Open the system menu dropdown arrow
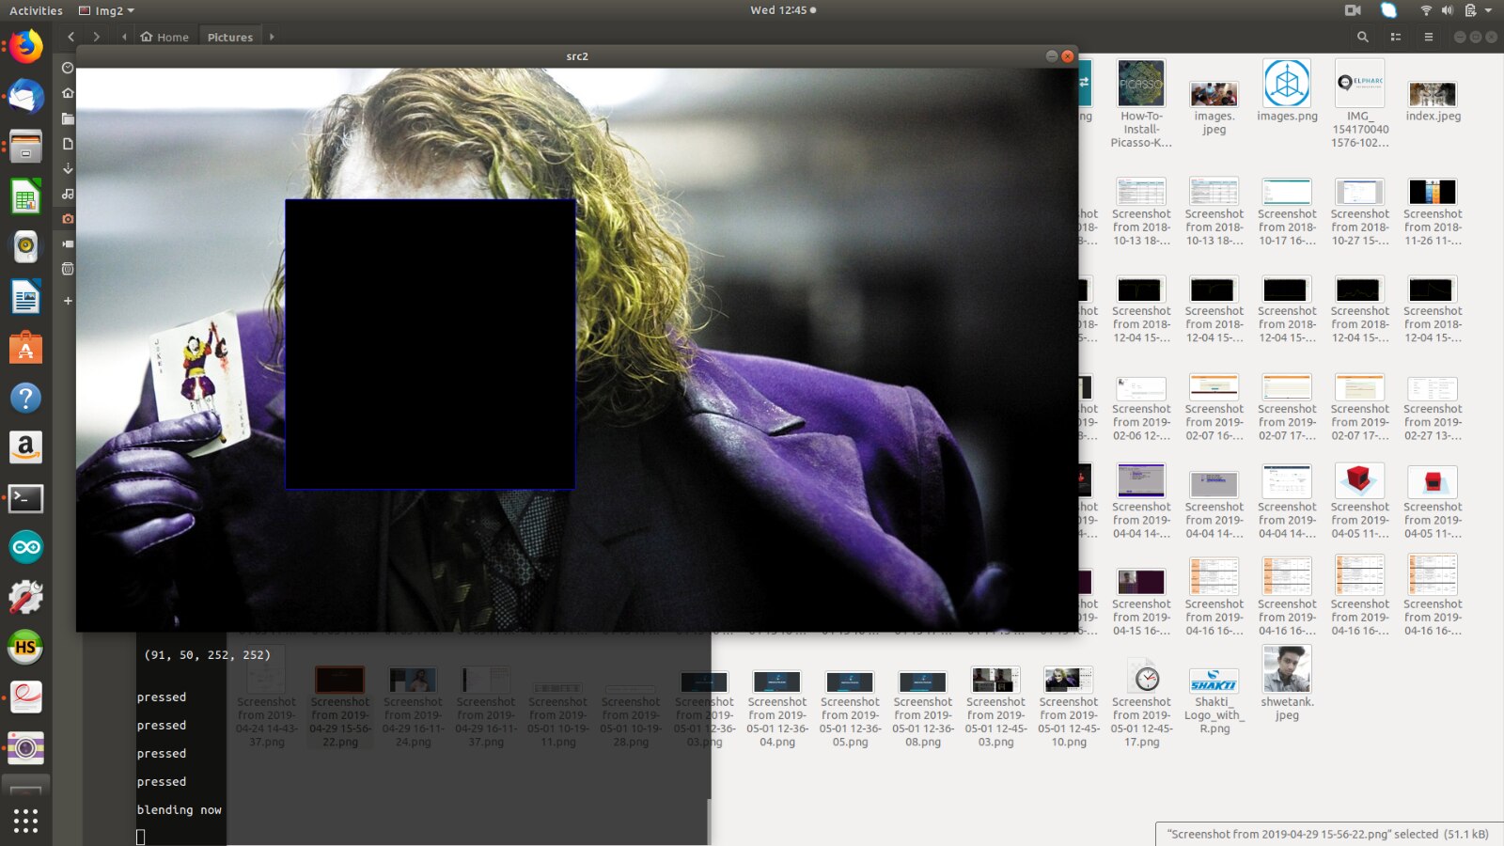 [1488, 10]
